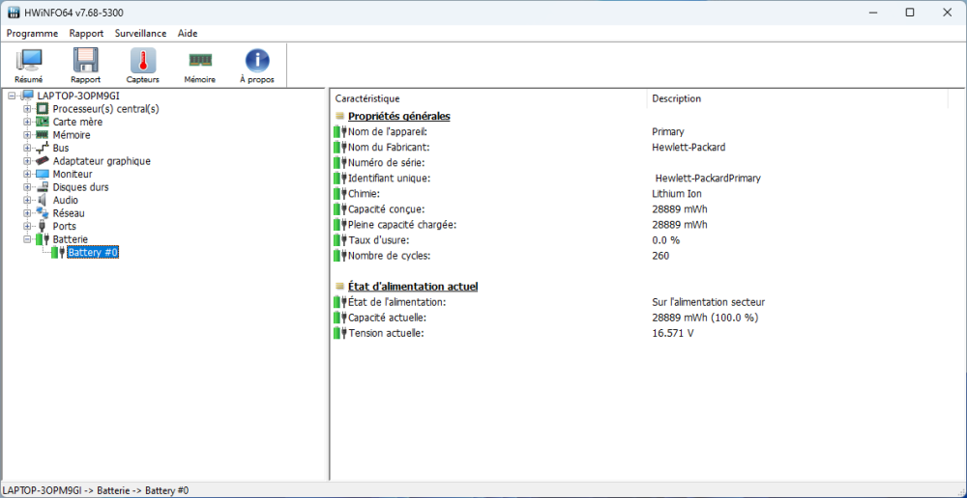Screen dimensions: 967x498
Task: Select the Réseau tree item label
Action: coord(69,213)
